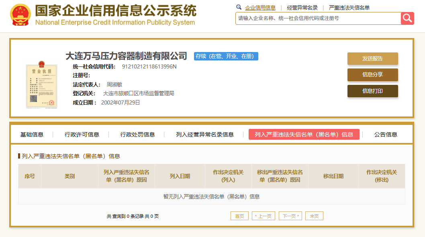
Task: Click the 类别 column header
Action: pyautogui.click(x=69, y=176)
